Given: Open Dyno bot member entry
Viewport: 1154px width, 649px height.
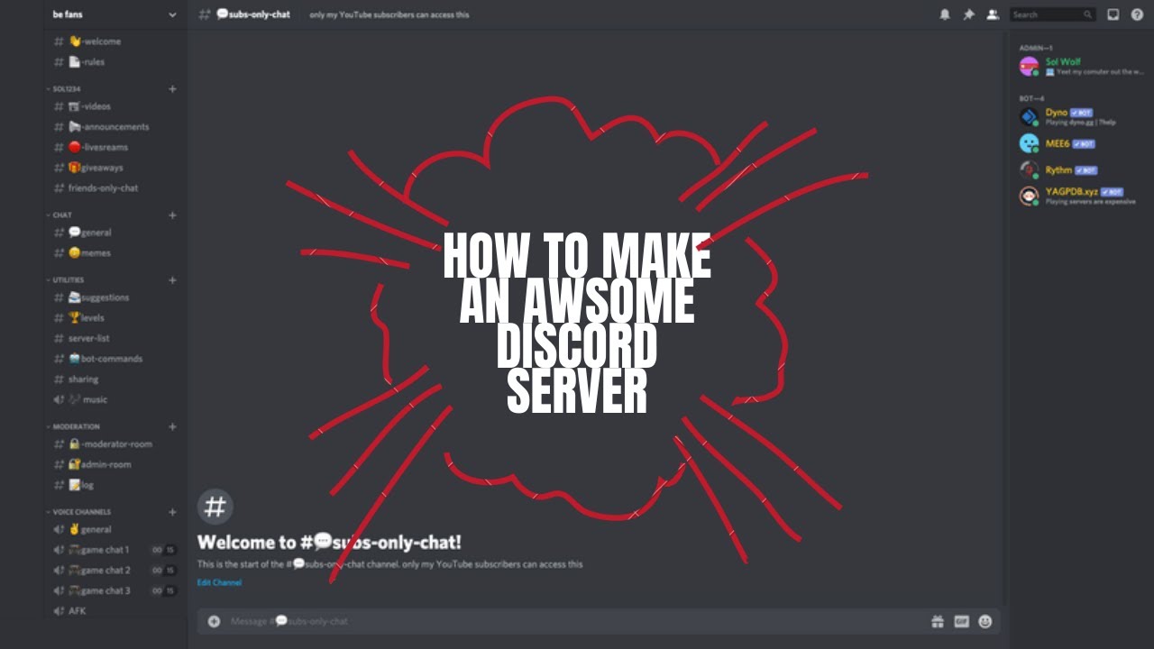Looking at the screenshot, I should [1080, 117].
